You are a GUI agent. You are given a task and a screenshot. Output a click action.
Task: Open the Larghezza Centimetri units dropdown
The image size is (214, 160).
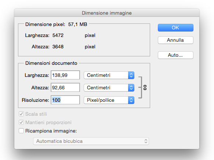tap(109, 75)
